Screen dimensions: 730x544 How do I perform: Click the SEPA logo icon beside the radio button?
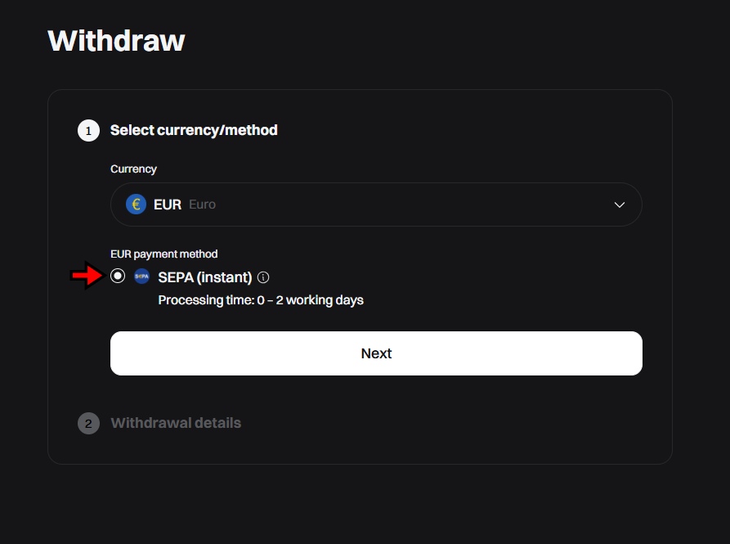tap(140, 276)
